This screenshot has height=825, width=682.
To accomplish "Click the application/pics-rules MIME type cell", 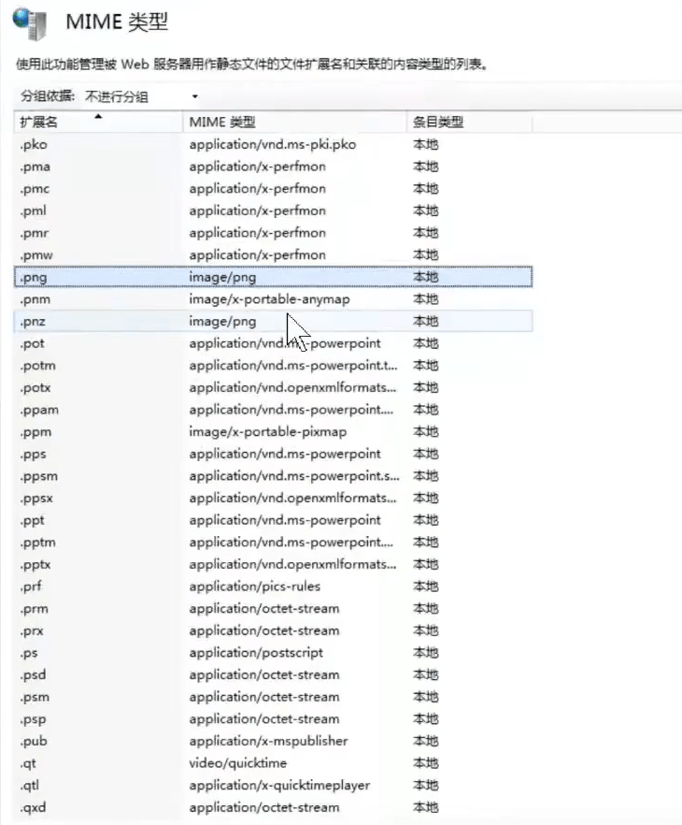I will pyautogui.click(x=255, y=586).
